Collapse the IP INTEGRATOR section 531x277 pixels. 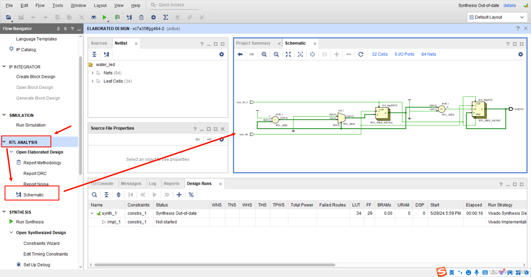(4, 67)
